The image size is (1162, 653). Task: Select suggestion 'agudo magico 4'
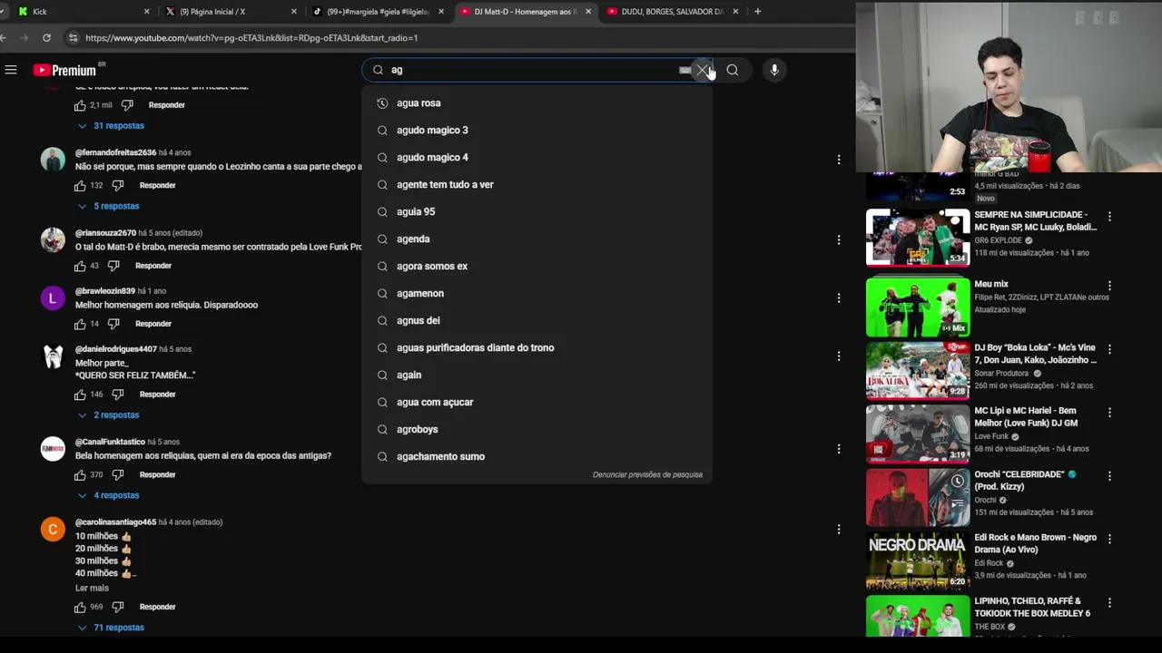[x=537, y=158]
